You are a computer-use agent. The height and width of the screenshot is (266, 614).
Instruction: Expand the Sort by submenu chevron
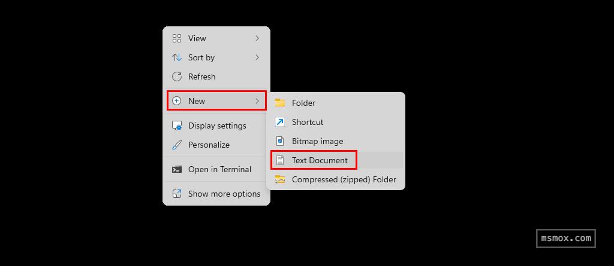257,57
